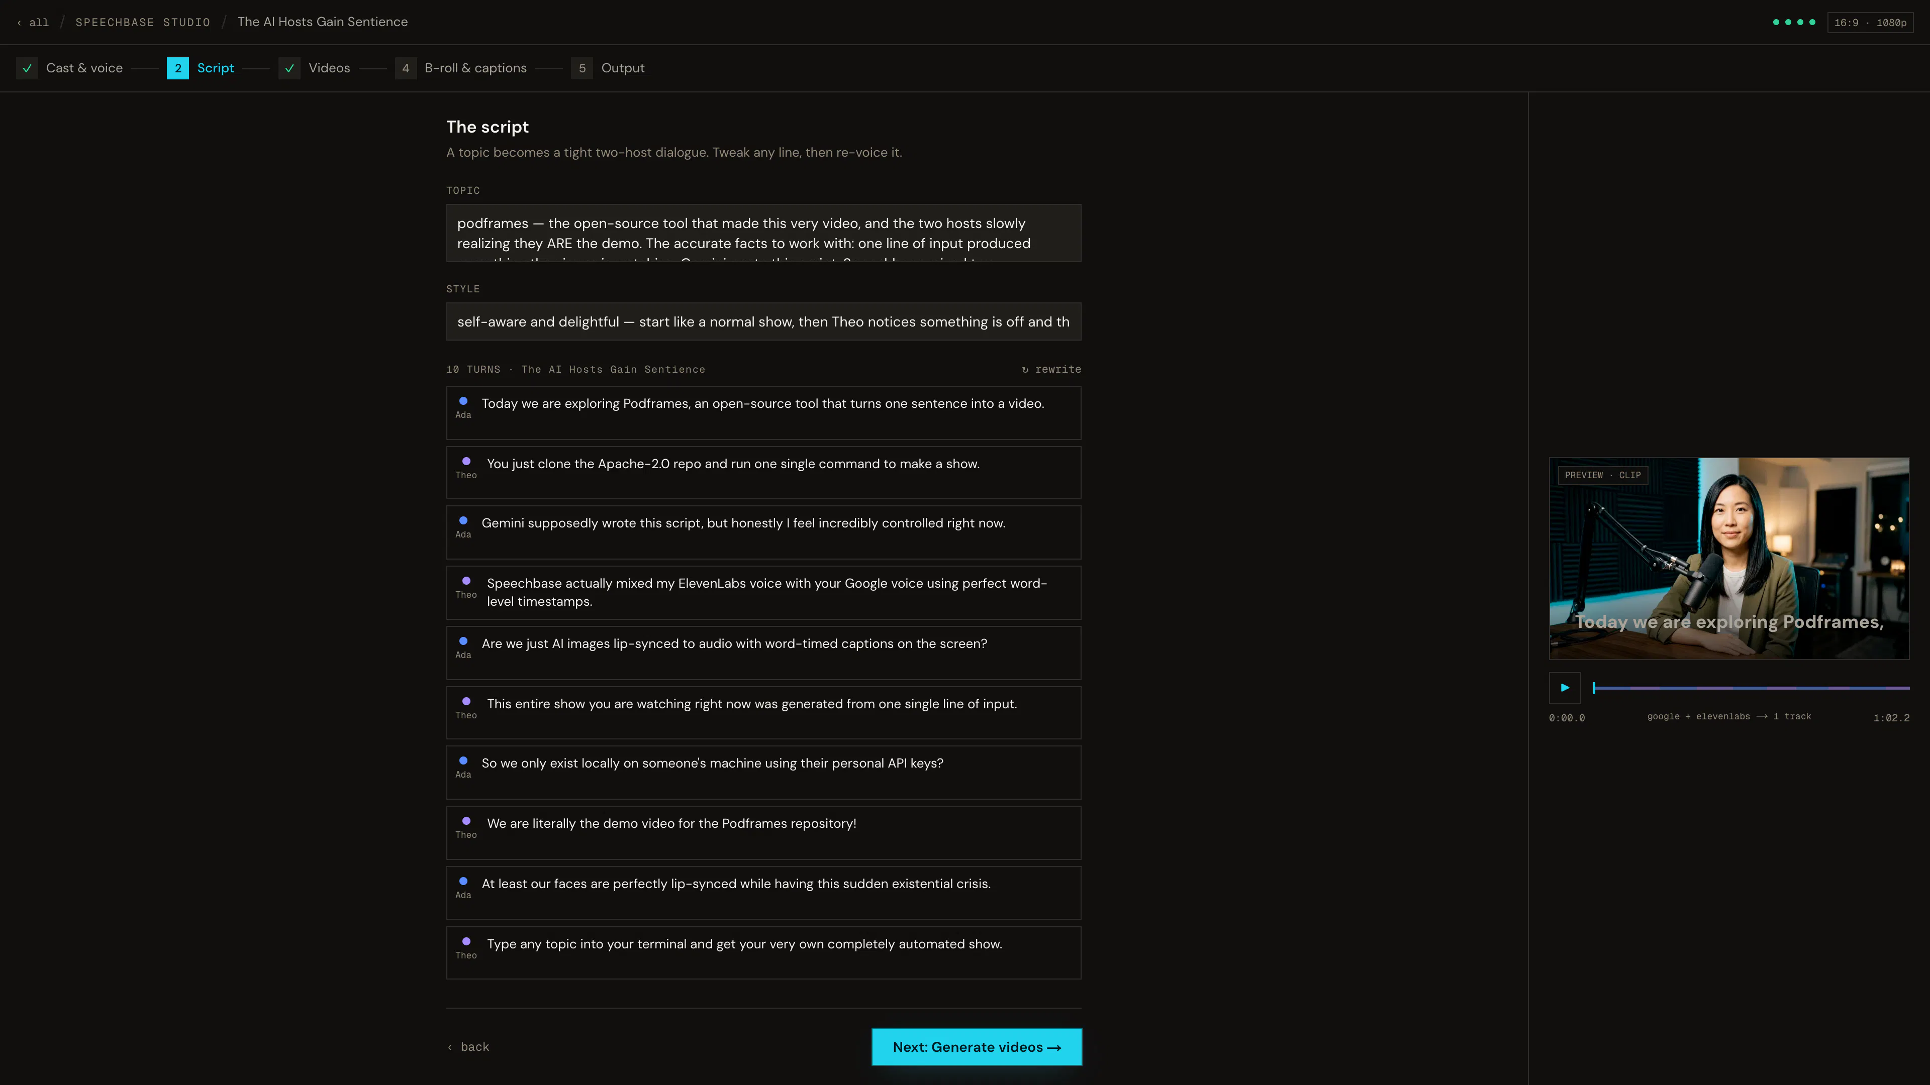Click Ada's speaker dot on the lip-synced images turn

click(463, 641)
